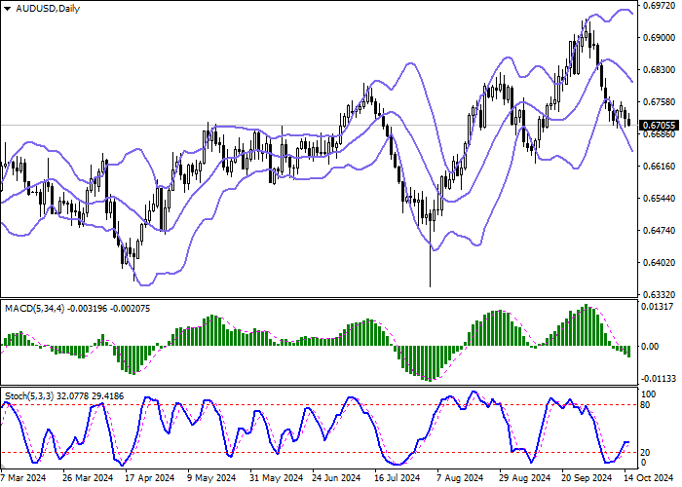Click the 24 Jun 2024 date label
This screenshot has width=682, height=487.
pyautogui.click(x=337, y=478)
